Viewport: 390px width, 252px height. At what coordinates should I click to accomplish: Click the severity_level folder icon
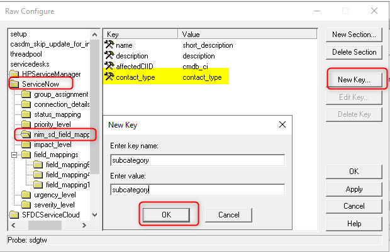coord(26,205)
